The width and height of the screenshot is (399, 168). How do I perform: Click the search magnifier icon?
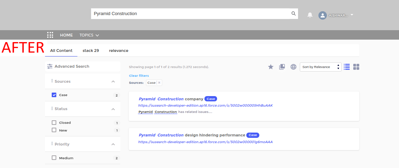(293, 14)
